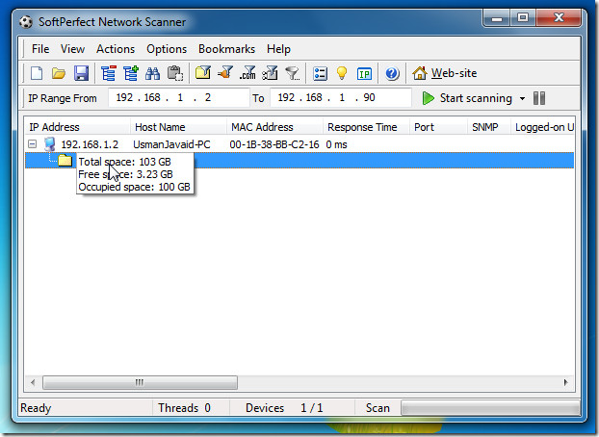Click the green IP icon
This screenshot has width=599, height=437.
[364, 73]
